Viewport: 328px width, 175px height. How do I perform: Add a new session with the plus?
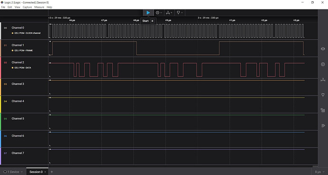pyautogui.click(x=52, y=172)
